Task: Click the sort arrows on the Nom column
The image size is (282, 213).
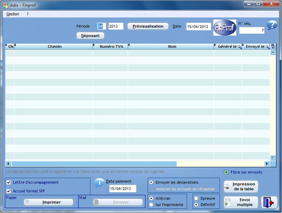Action: pyautogui.click(x=129, y=46)
